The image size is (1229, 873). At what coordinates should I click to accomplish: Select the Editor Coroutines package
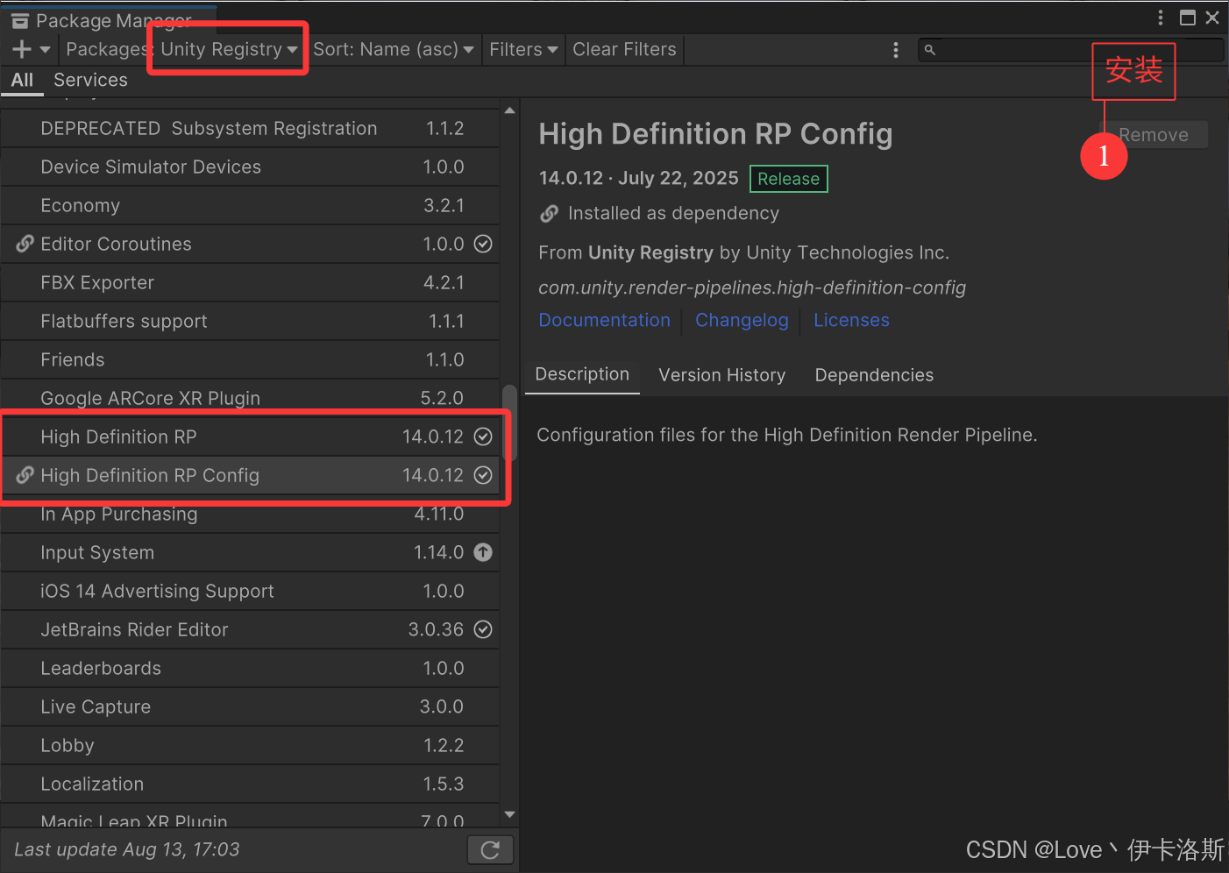(250, 244)
